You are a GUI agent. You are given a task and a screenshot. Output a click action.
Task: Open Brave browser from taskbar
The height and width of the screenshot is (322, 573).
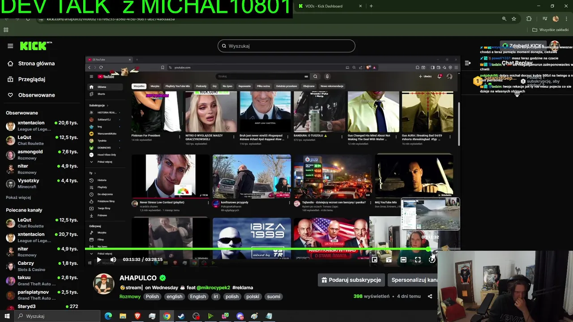[137, 316]
